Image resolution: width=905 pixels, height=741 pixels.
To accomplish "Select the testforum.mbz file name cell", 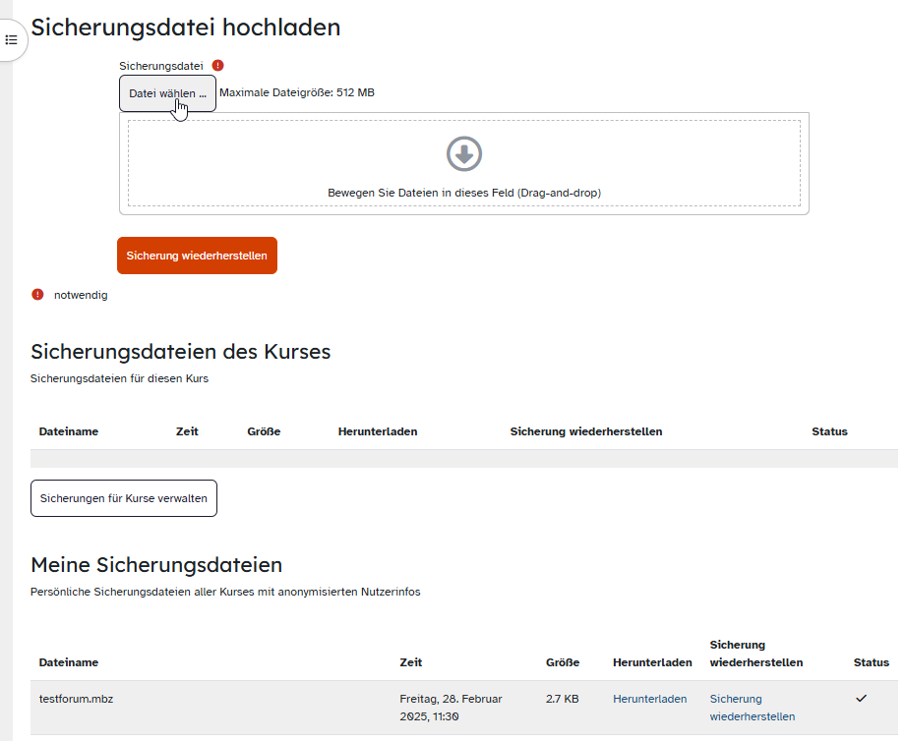I will pyautogui.click(x=76, y=699).
